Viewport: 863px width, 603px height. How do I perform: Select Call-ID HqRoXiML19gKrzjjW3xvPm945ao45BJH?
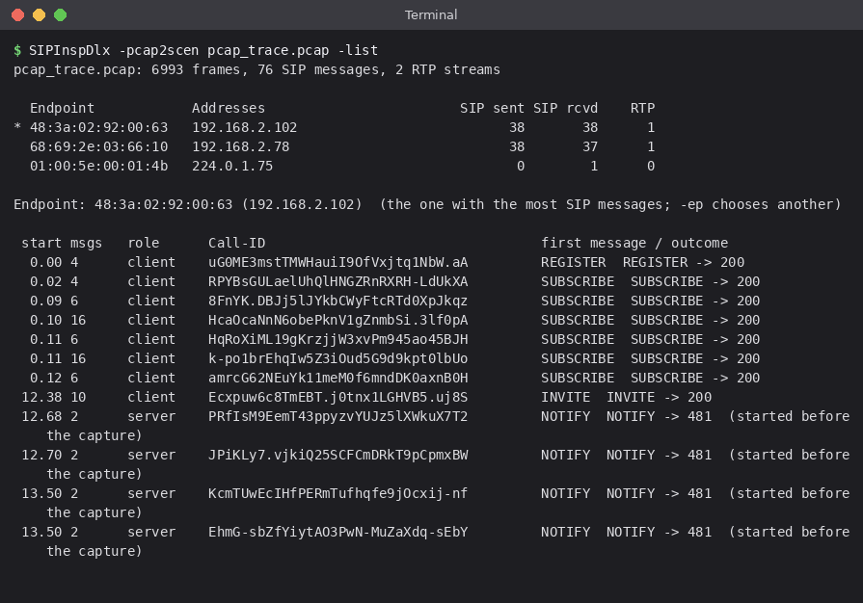(x=337, y=339)
